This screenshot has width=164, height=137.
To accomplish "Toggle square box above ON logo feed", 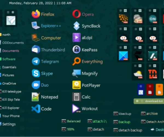I will click(x=155, y=10).
